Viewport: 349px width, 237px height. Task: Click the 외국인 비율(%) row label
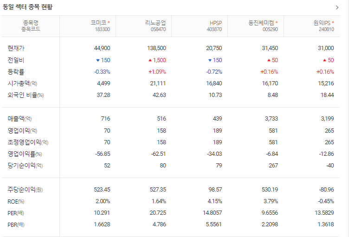[x=26, y=95]
